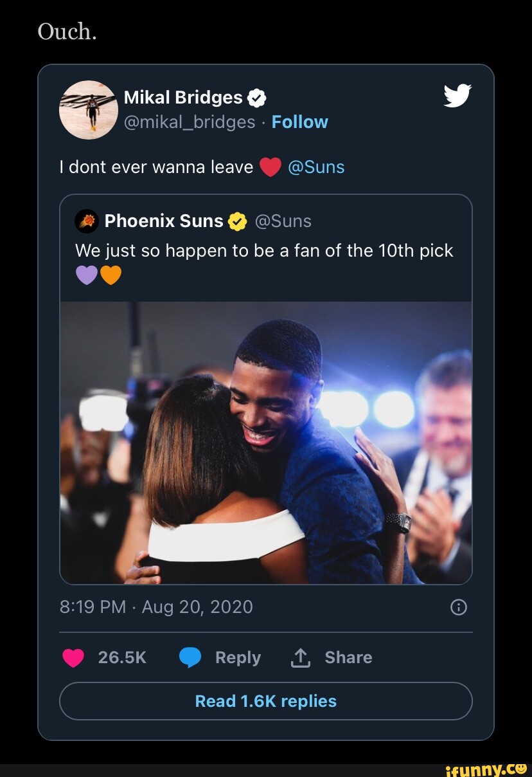Tap the pink heart like icon

point(74,657)
